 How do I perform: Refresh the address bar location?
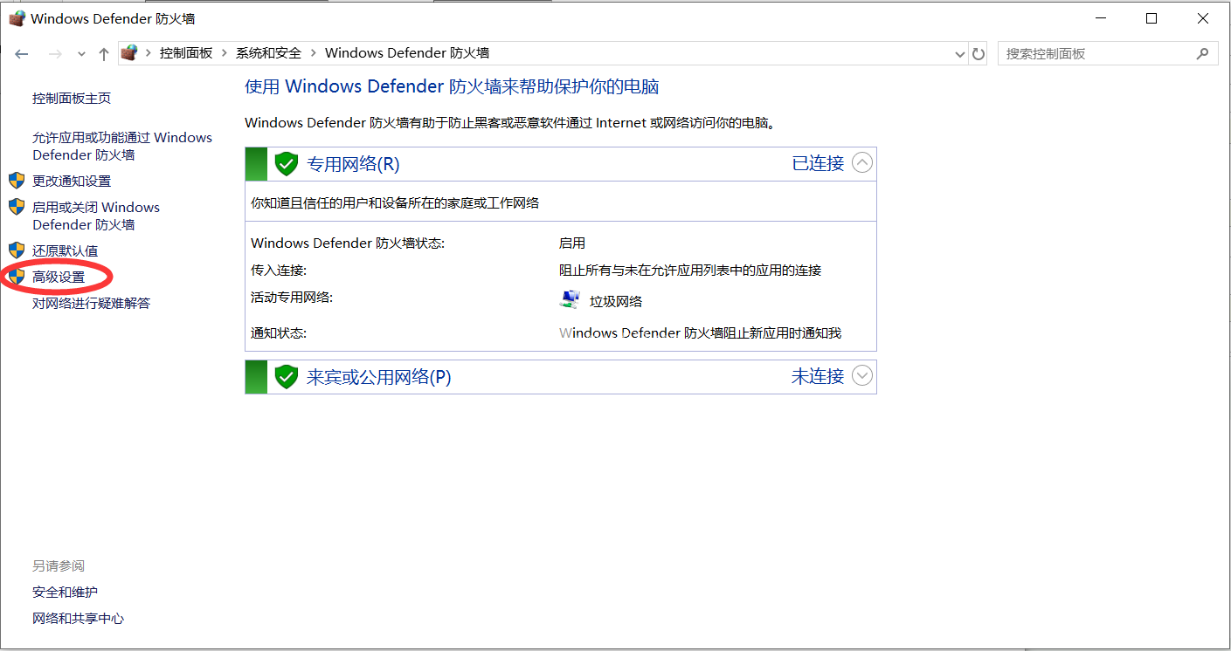[x=979, y=54]
